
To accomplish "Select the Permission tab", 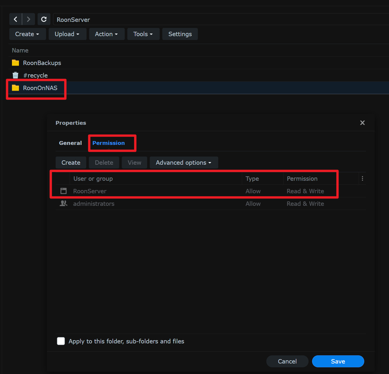I will (x=109, y=143).
